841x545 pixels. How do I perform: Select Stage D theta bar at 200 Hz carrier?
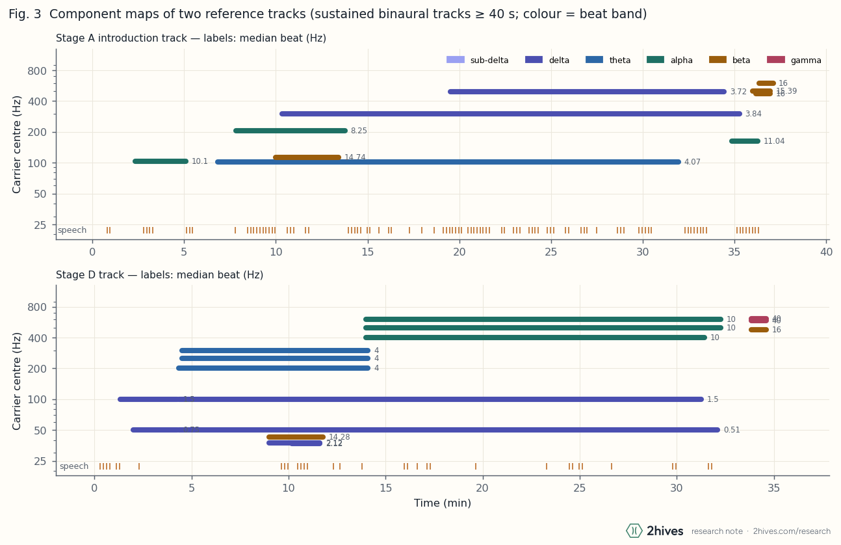(x=273, y=368)
